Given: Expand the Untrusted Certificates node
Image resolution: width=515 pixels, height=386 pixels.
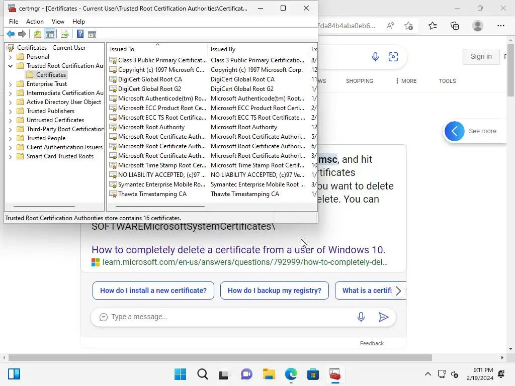Looking at the screenshot, I should point(10,120).
